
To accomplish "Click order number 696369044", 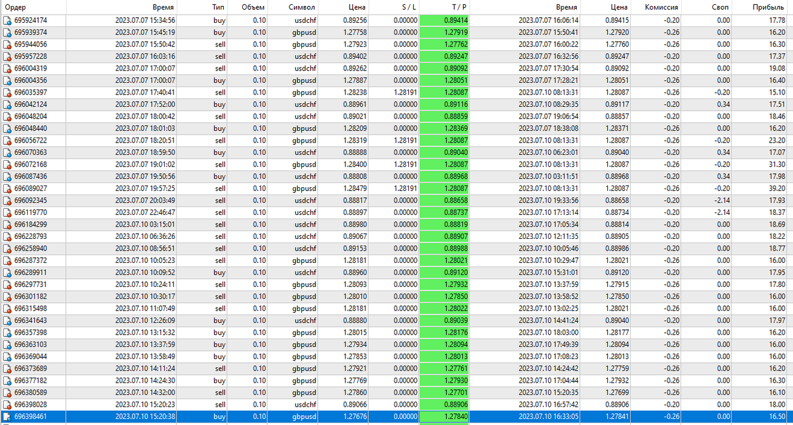I will point(31,356).
